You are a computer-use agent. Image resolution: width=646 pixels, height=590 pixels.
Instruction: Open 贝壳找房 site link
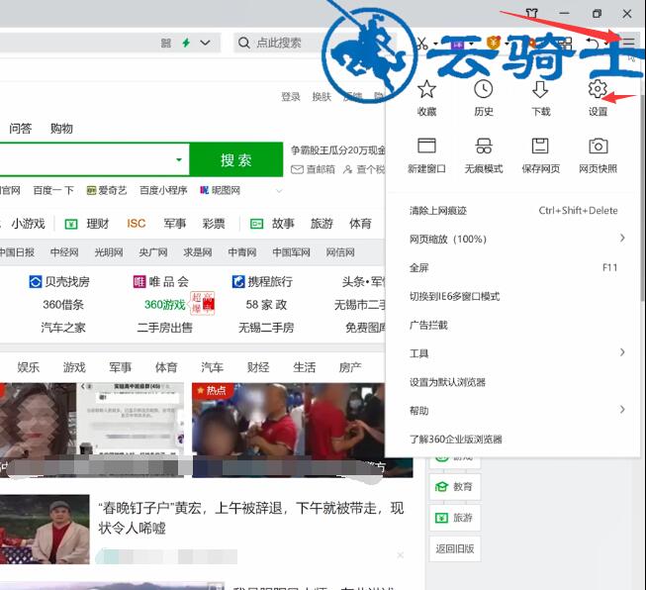59,282
